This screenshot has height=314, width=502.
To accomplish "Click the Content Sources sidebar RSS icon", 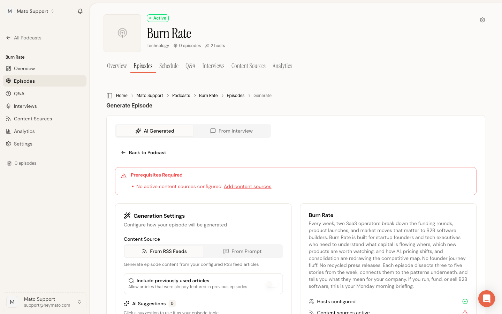I will point(8,119).
